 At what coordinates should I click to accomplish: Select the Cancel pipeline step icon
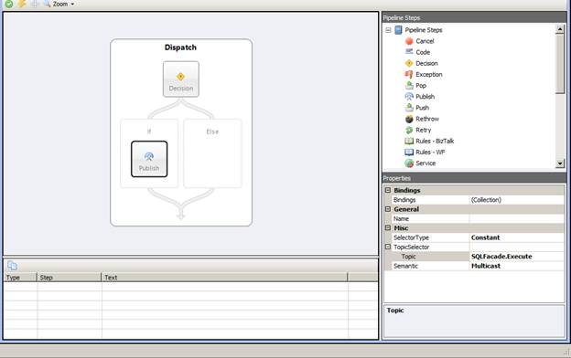(x=409, y=41)
